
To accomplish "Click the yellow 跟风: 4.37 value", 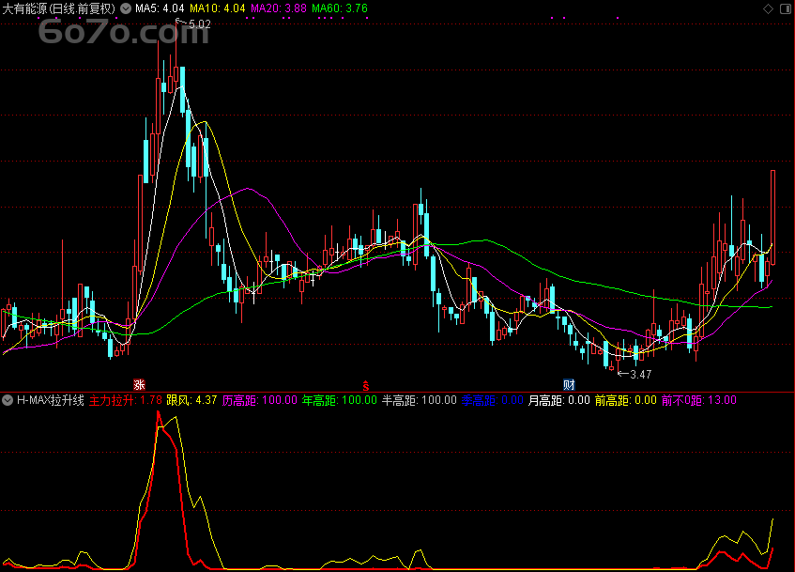I will pos(191,400).
